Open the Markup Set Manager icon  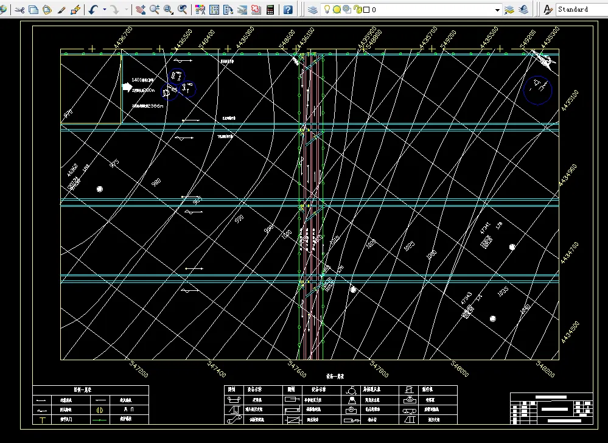(x=256, y=10)
